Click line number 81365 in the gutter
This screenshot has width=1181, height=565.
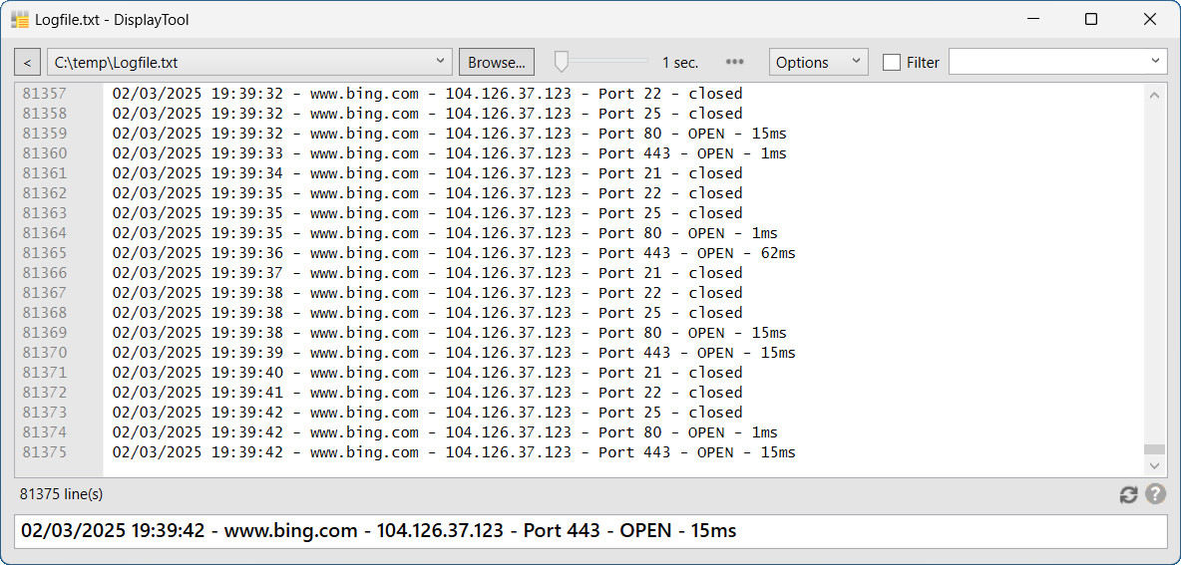45,253
